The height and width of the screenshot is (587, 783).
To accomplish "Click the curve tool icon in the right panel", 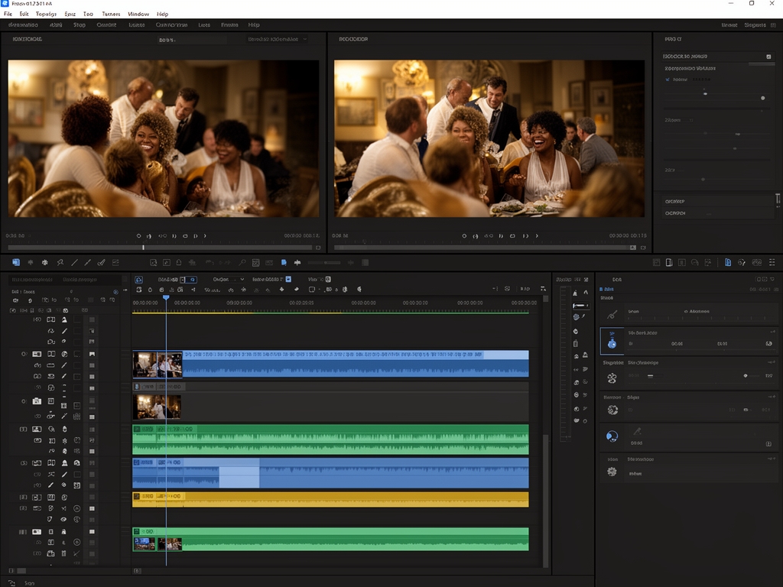I will click(x=612, y=314).
